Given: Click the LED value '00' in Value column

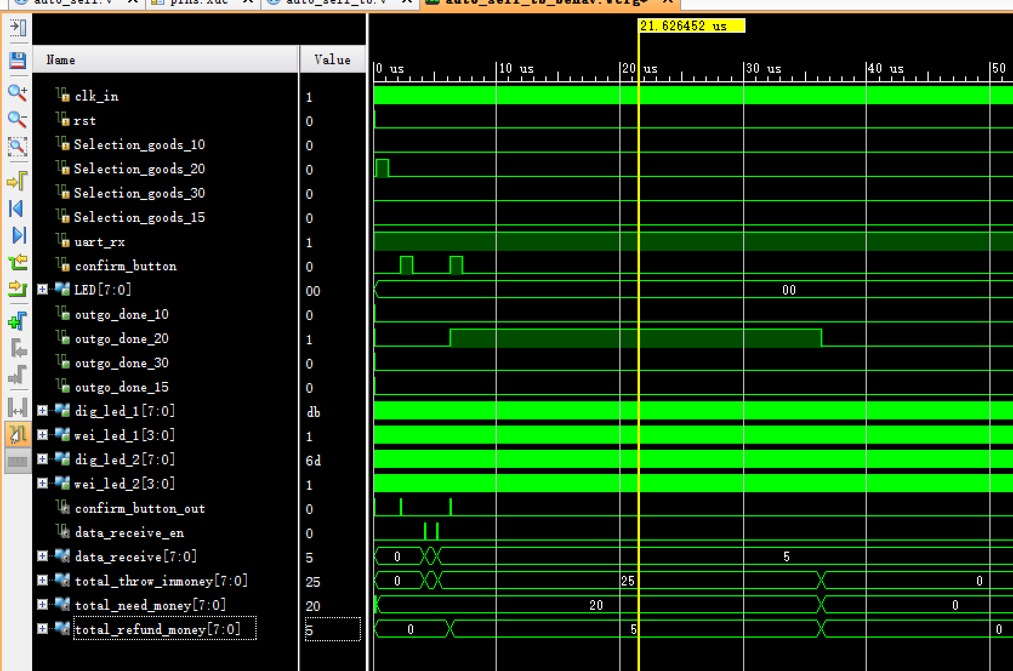Looking at the screenshot, I should click(312, 291).
